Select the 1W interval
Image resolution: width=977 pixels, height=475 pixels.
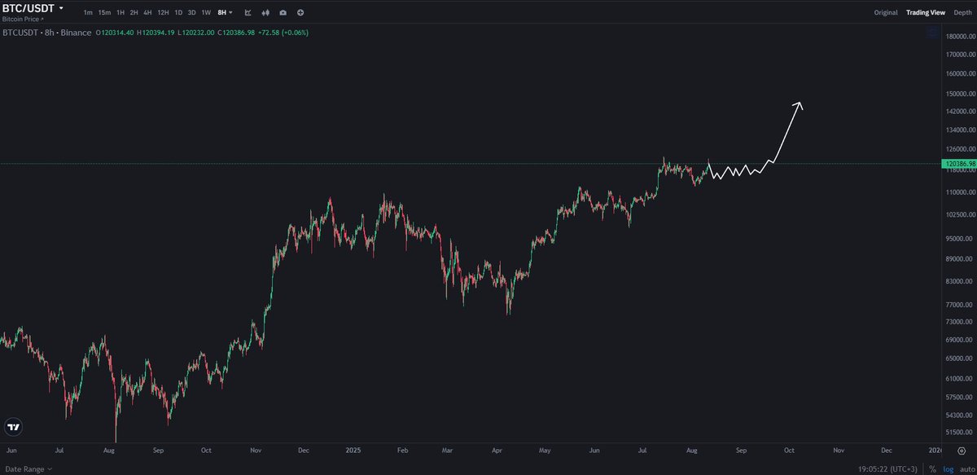206,12
